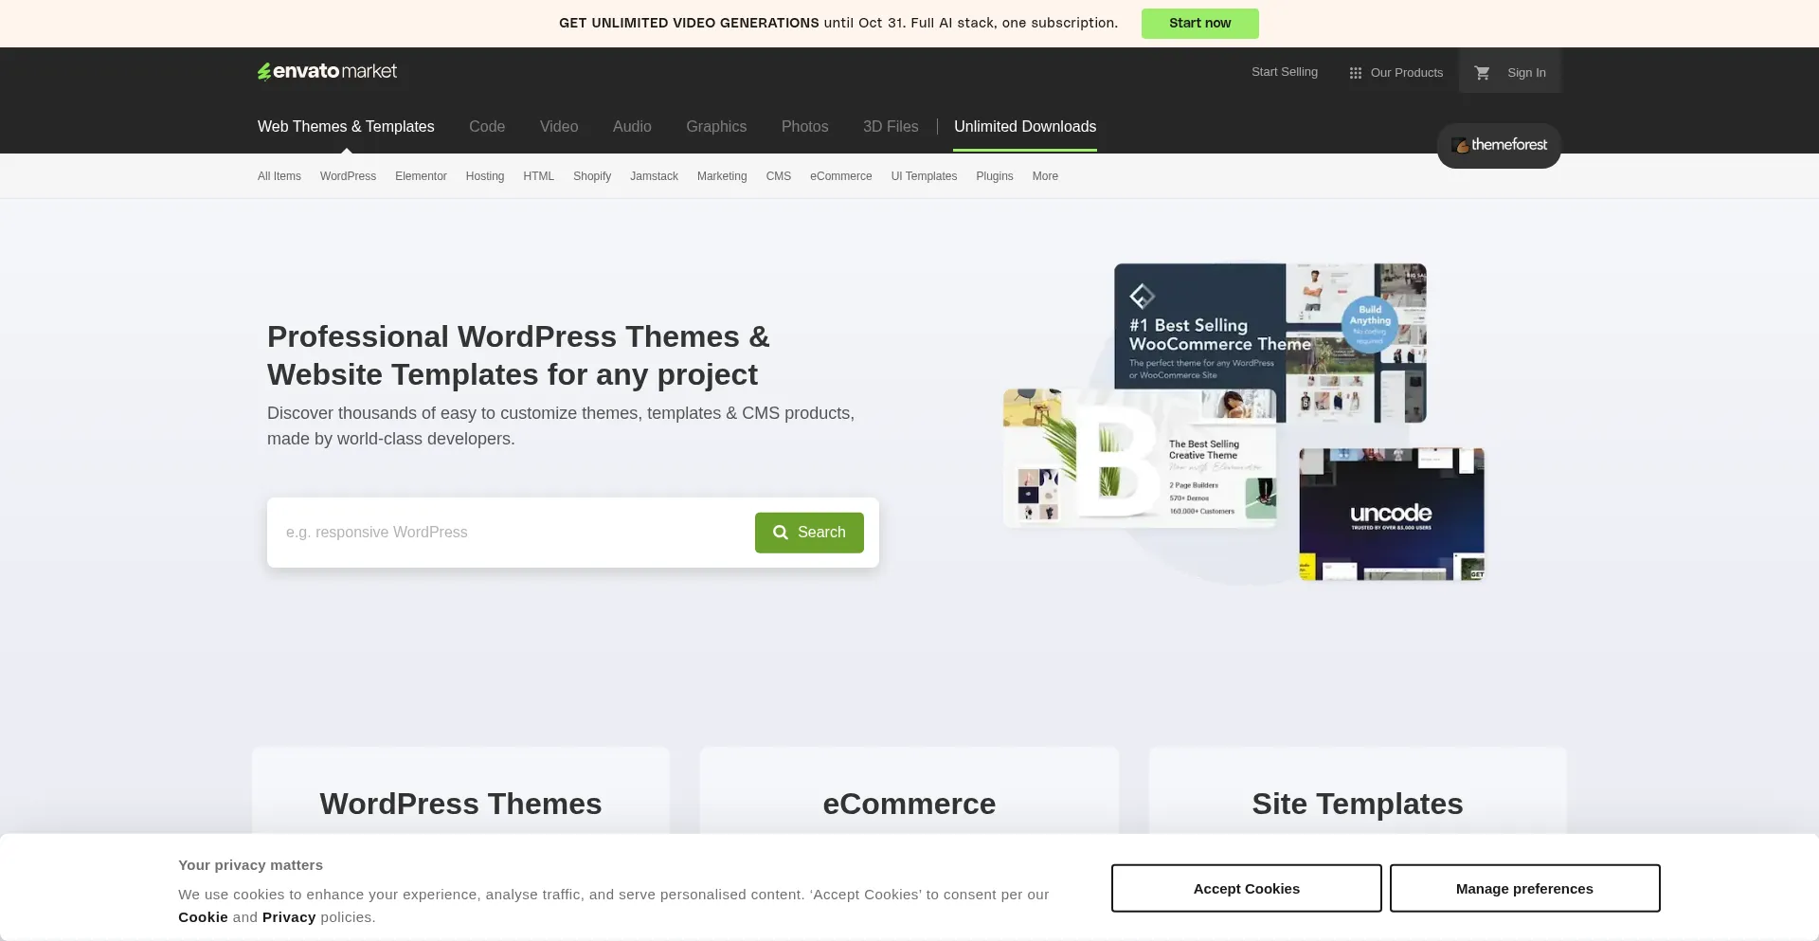Open the shopping cart icon

pyautogui.click(x=1482, y=73)
